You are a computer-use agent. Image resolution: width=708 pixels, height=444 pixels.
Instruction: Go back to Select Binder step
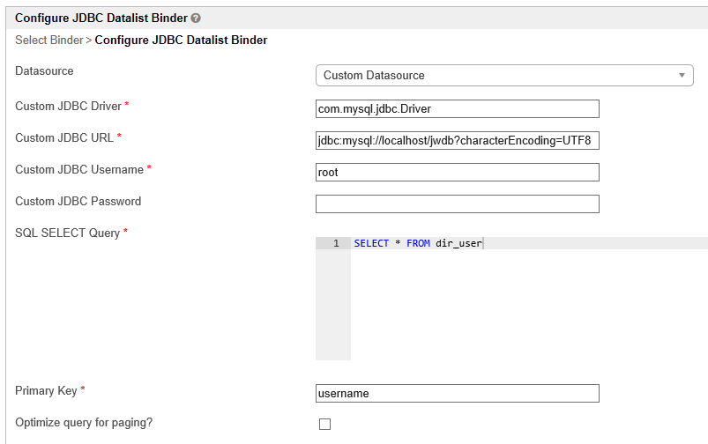(x=48, y=40)
